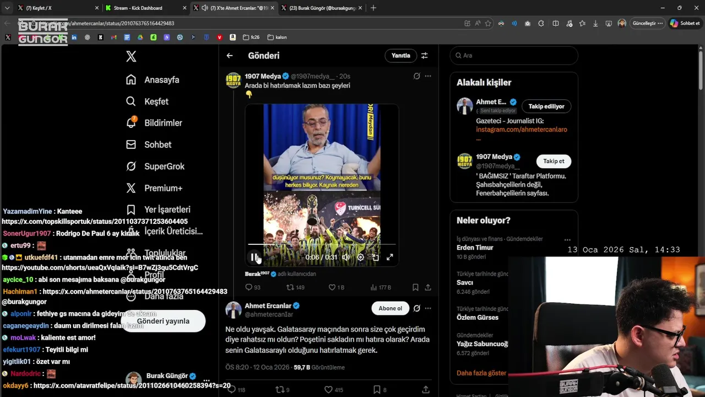Toggle picture-in-picture on the video
Screen dimensions: 705x397
point(376,257)
